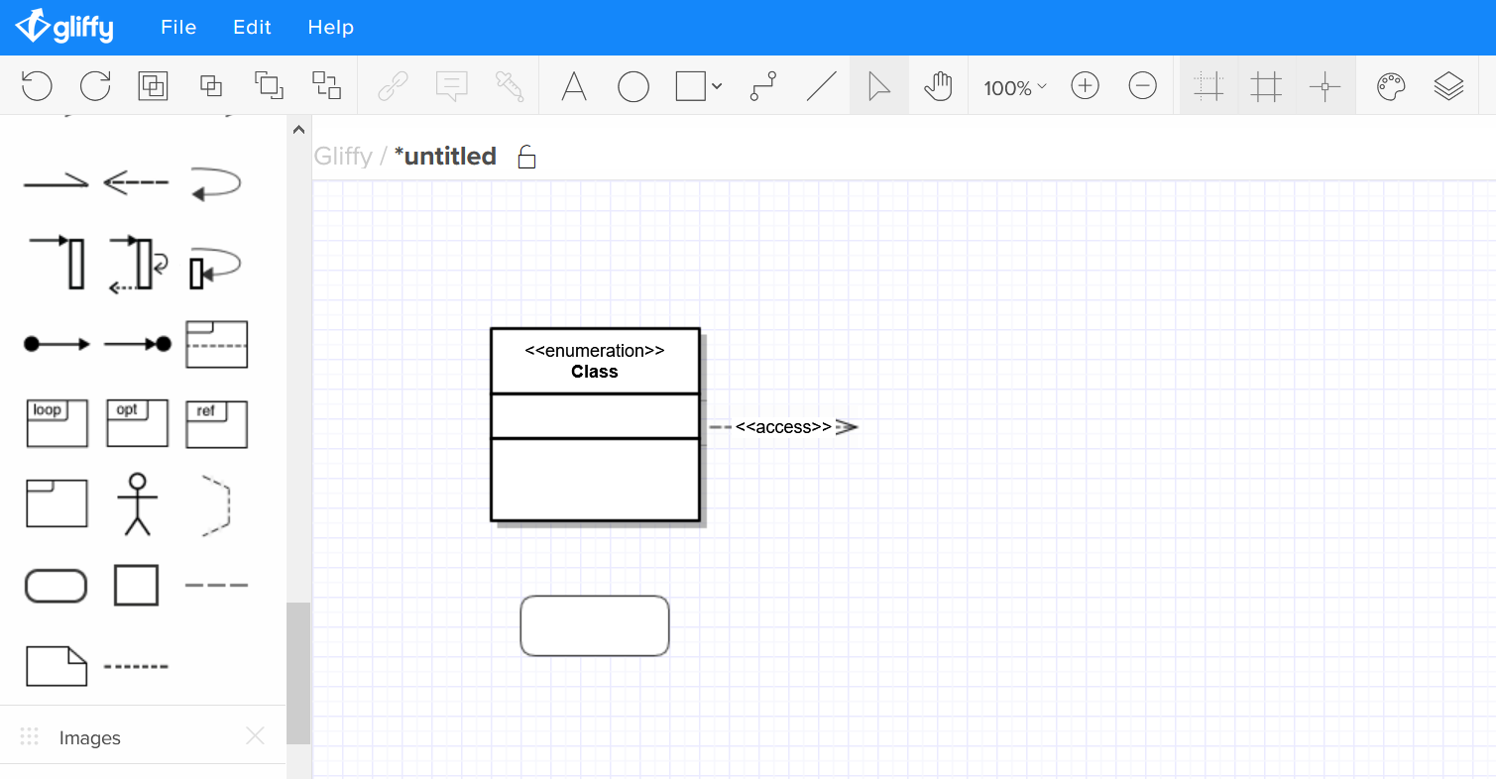Image resolution: width=1496 pixels, height=779 pixels.
Task: Click the Group shapes icon
Action: [153, 86]
